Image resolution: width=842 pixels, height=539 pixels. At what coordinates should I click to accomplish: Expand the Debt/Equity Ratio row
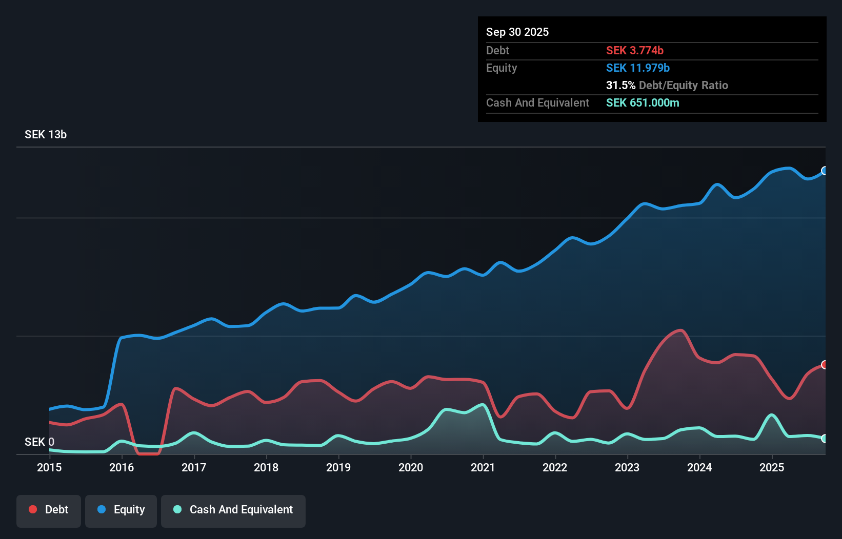[x=667, y=85]
